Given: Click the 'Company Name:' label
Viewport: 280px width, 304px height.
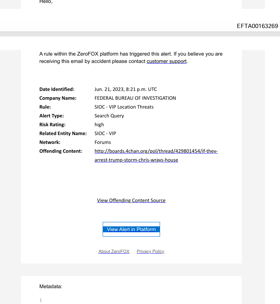Looking at the screenshot, I should [x=58, y=98].
